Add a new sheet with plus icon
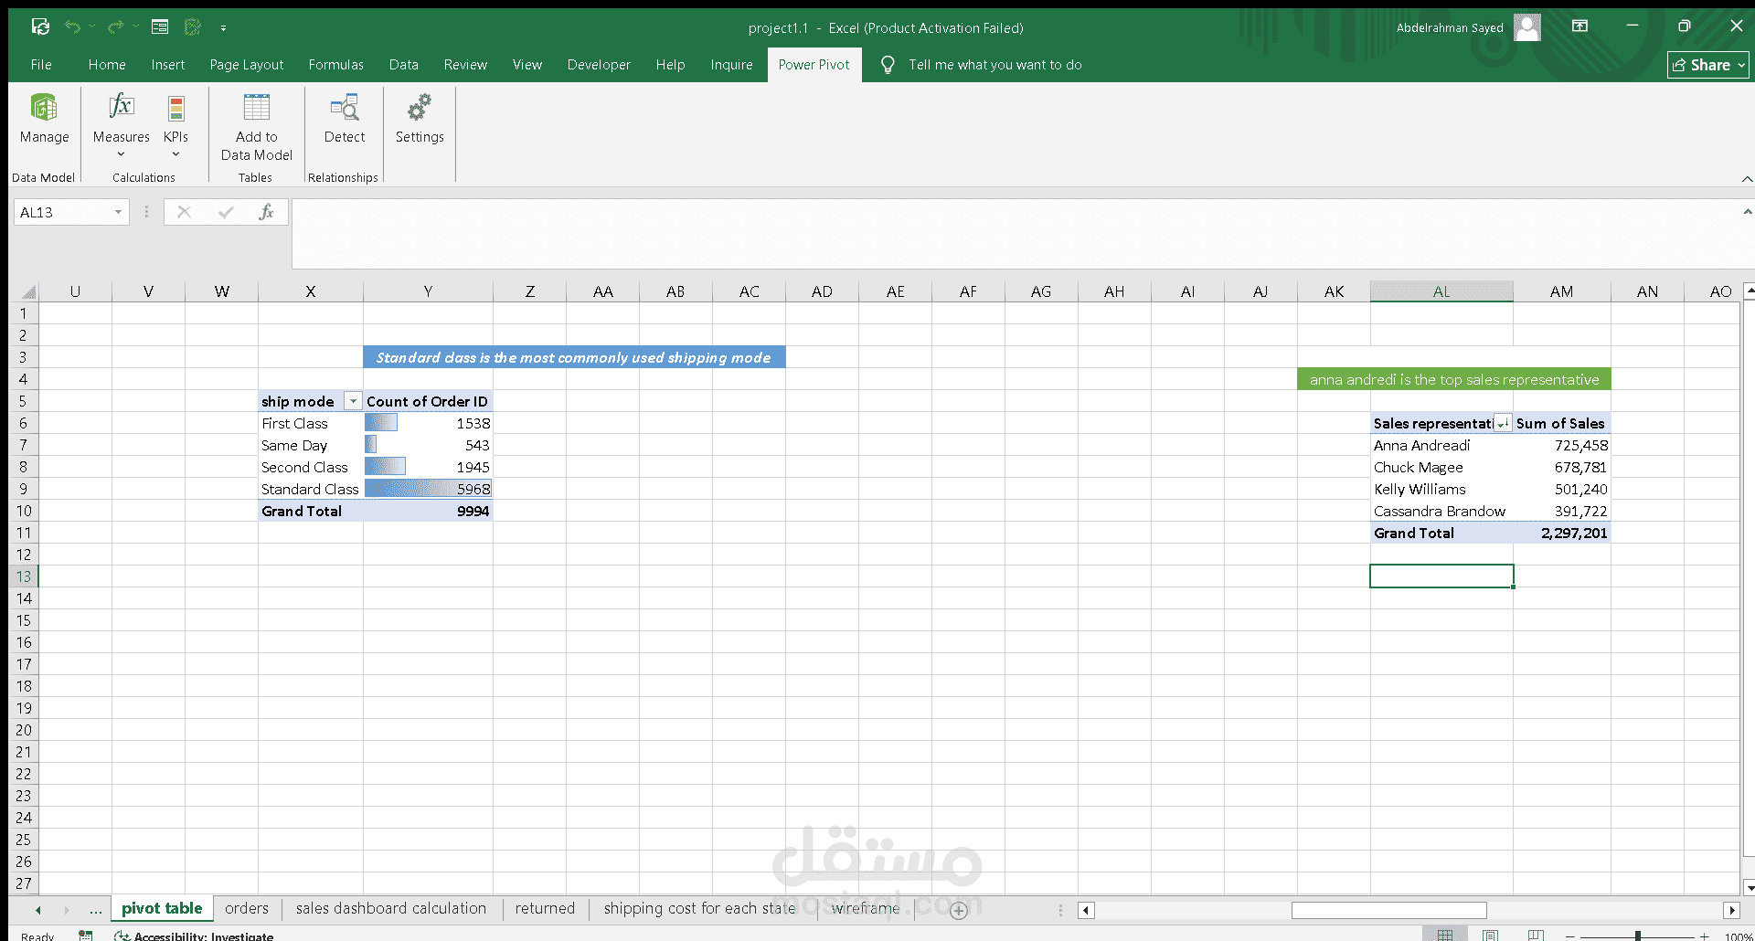 click(x=958, y=910)
